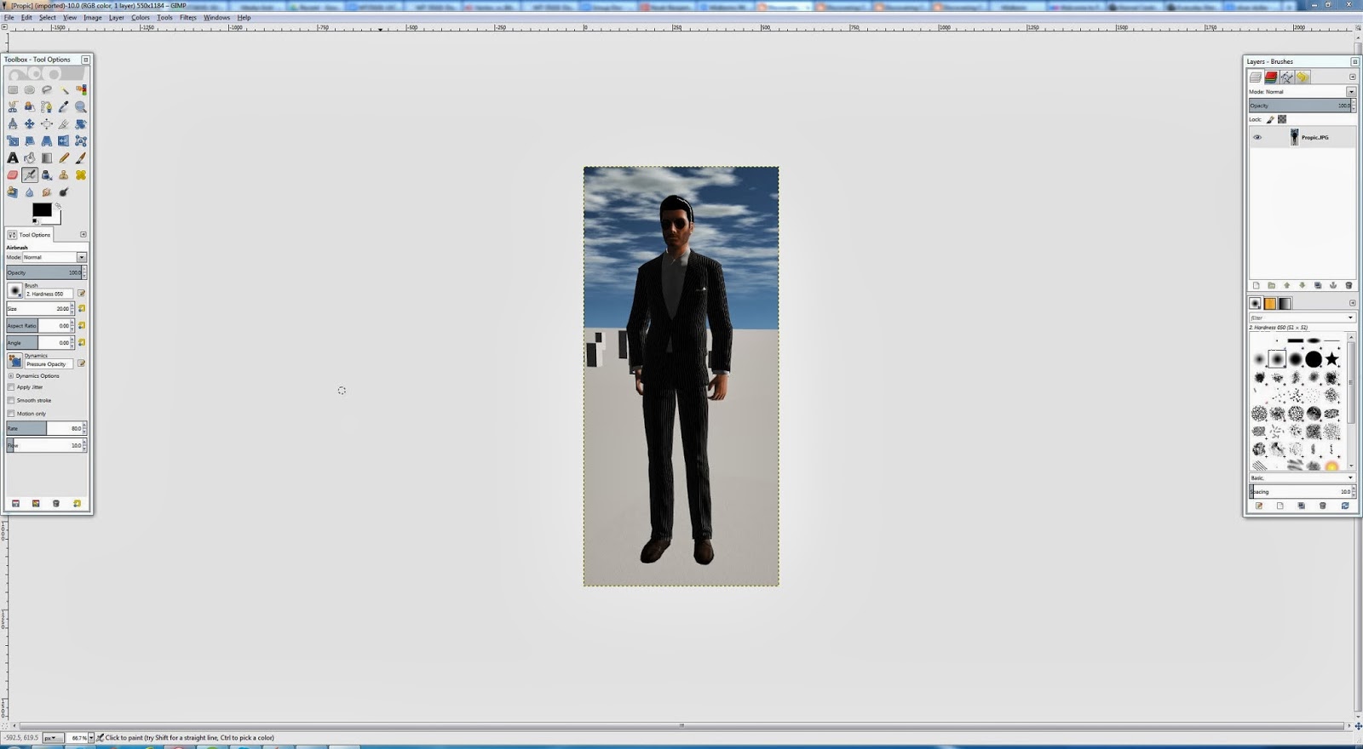Select the Blend gradient tool

click(47, 157)
